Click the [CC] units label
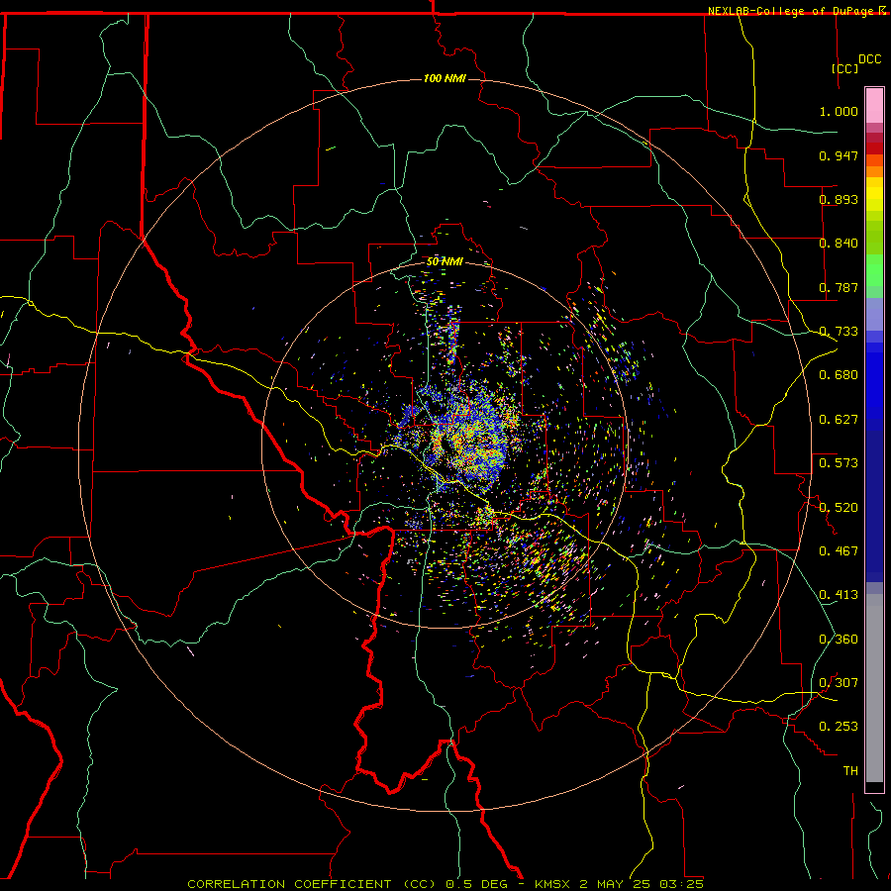Image resolution: width=891 pixels, height=891 pixels. 845,68
